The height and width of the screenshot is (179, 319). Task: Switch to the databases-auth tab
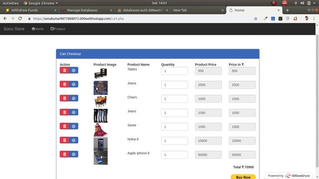143,10
